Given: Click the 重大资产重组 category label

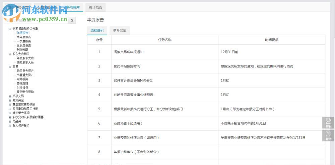Looking at the screenshot, I should pyautogui.click(x=21, y=126).
